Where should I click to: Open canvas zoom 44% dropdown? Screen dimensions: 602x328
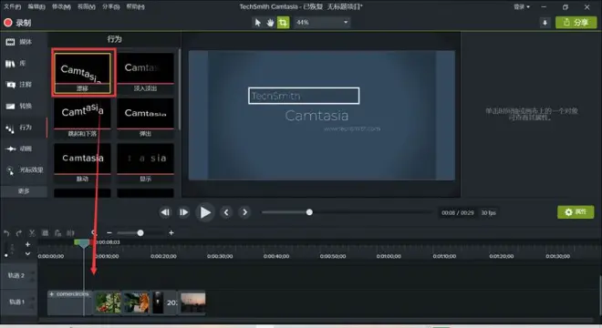(x=323, y=22)
